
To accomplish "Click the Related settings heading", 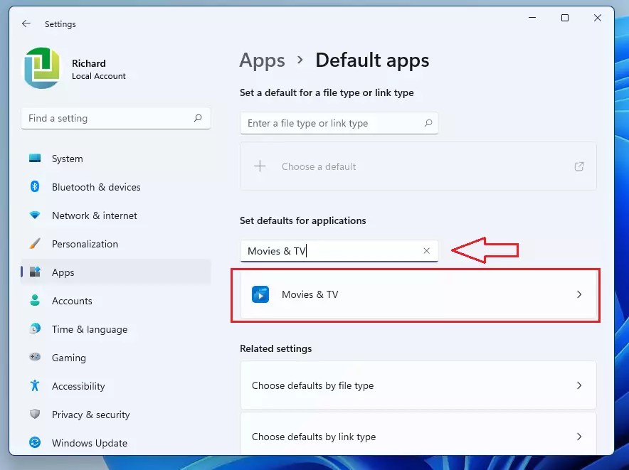I will (x=276, y=348).
